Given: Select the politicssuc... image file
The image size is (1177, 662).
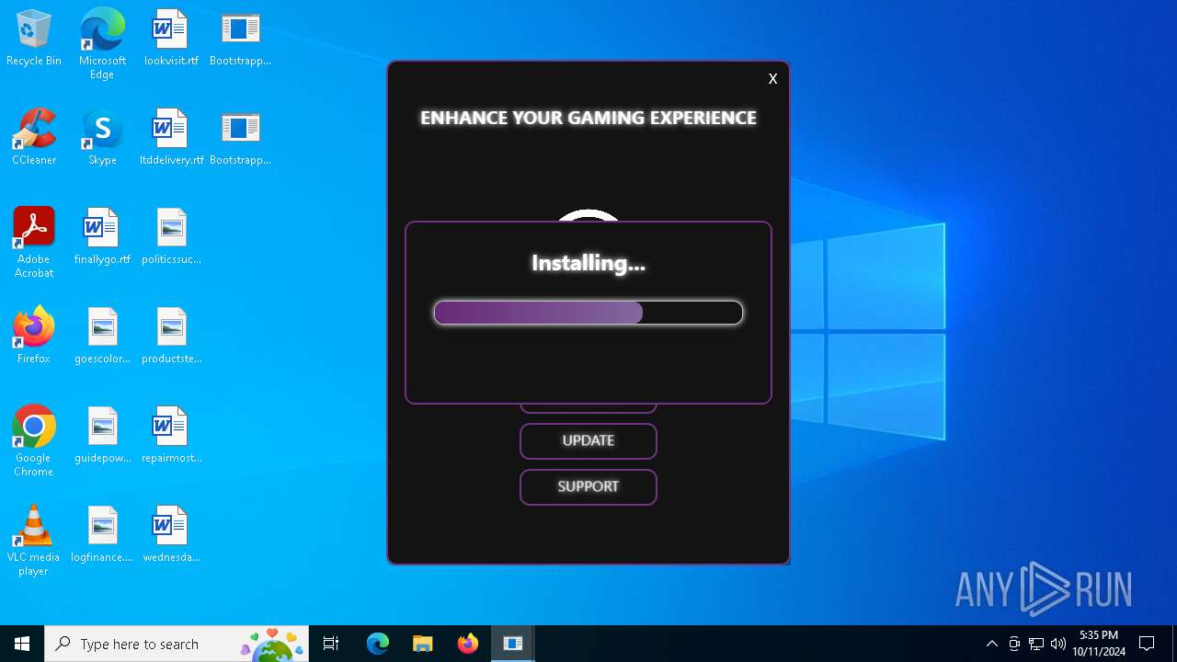Looking at the screenshot, I should (x=171, y=237).
